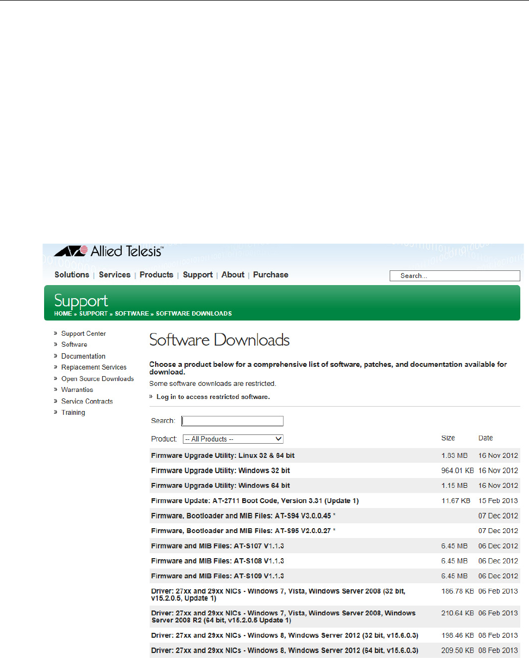
Task: Click the Size column header
Action: [x=448, y=438]
